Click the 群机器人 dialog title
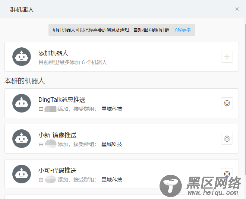This screenshot has width=246, height=199. click(x=22, y=10)
